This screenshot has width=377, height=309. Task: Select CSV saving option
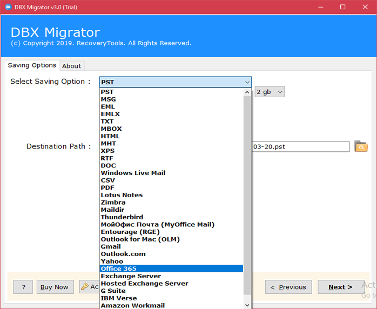coord(171,180)
